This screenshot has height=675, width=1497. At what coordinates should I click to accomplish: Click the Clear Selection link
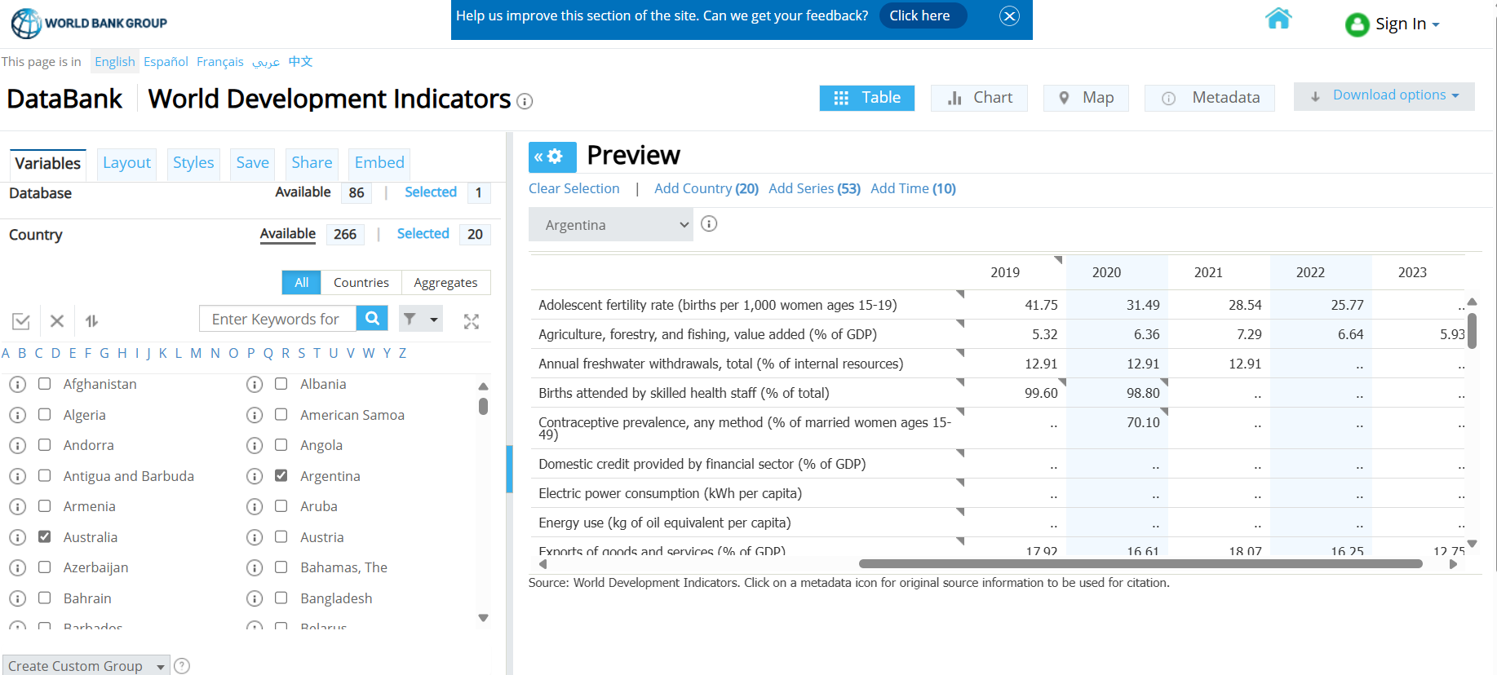574,188
